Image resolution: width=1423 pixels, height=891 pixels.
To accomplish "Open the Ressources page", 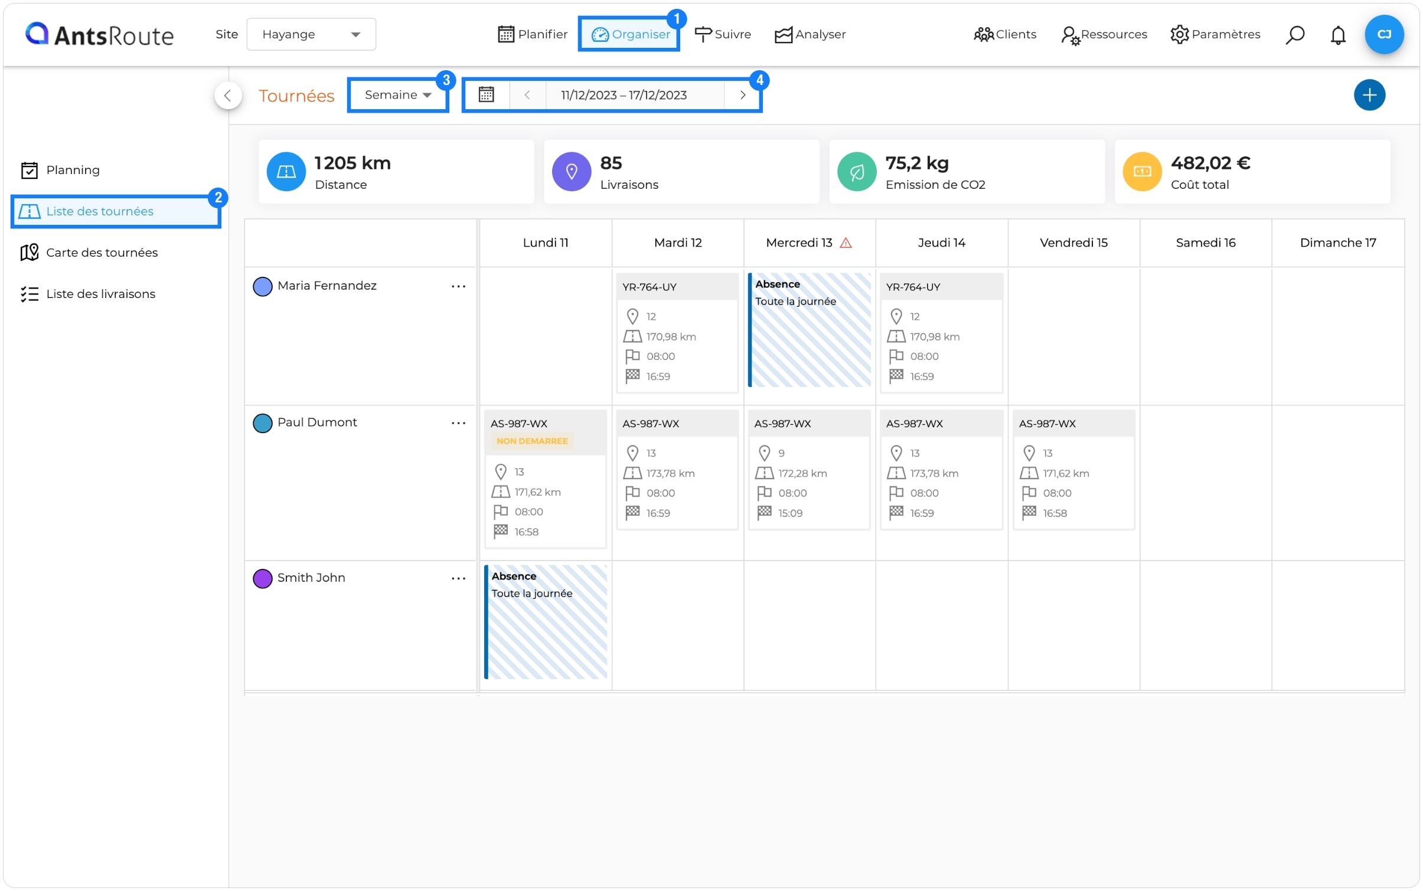I will click(1104, 34).
